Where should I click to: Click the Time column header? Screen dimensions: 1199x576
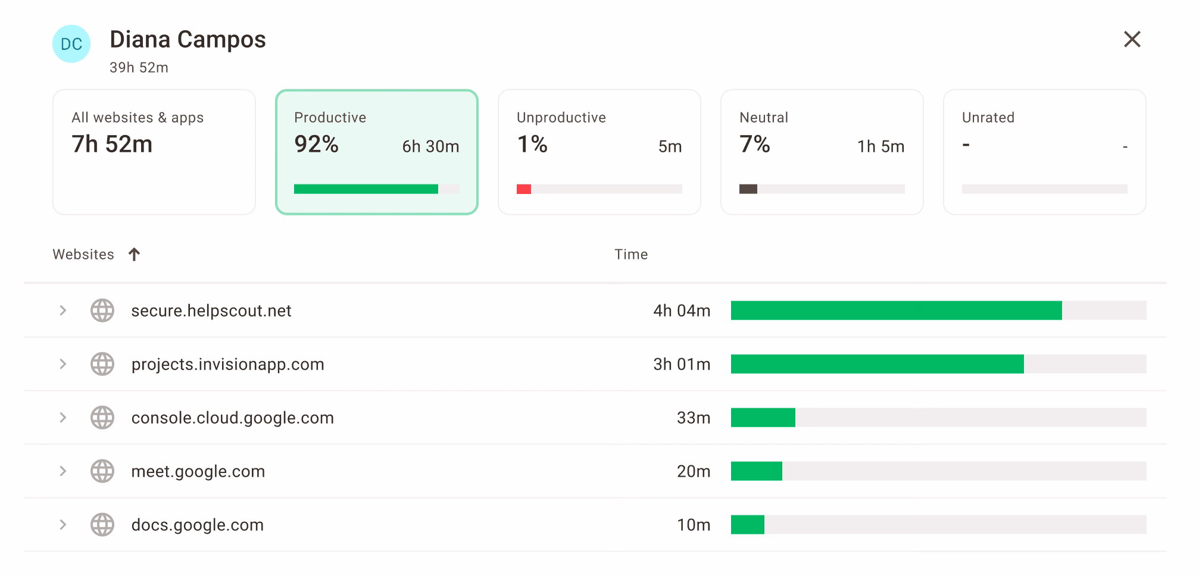coord(631,255)
